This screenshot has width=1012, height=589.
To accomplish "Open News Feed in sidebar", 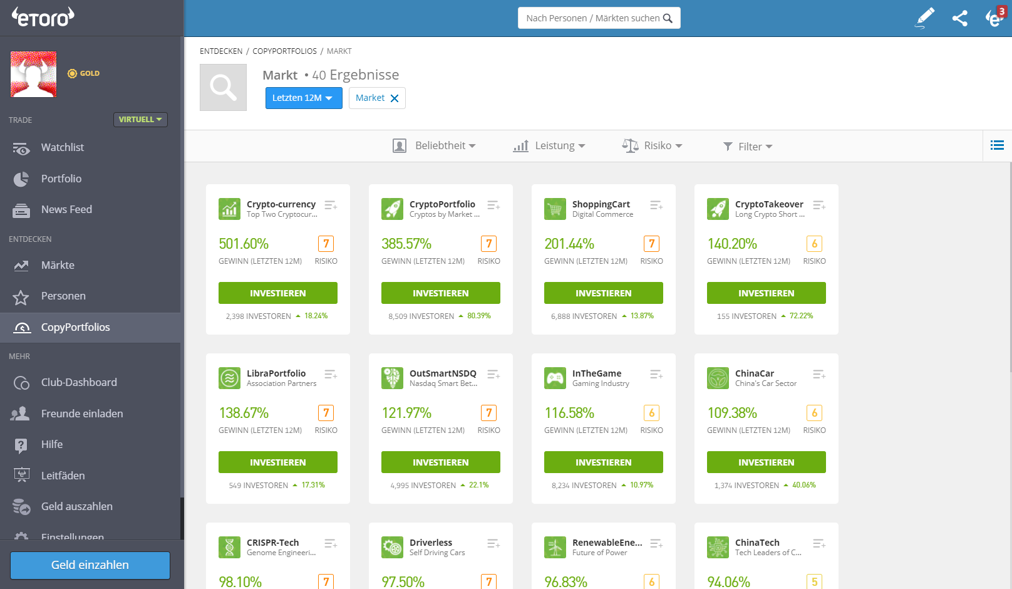I will [x=90, y=209].
